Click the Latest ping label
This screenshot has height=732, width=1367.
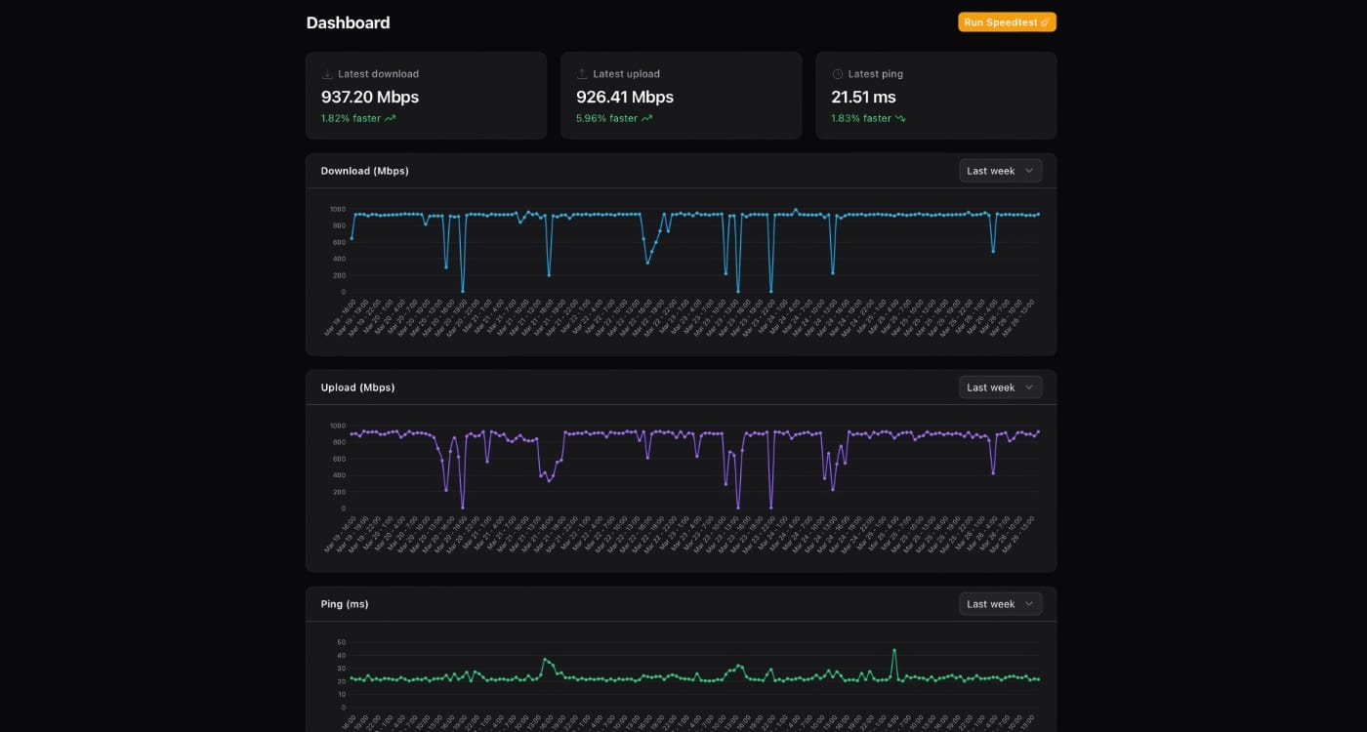(878, 74)
